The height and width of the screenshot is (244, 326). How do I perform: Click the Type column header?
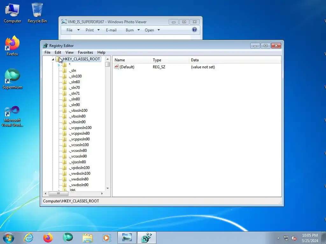pyautogui.click(x=170, y=60)
